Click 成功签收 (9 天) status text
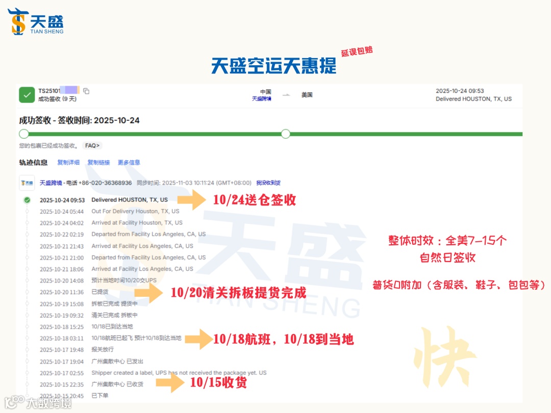This screenshot has width=551, height=413. tap(57, 99)
